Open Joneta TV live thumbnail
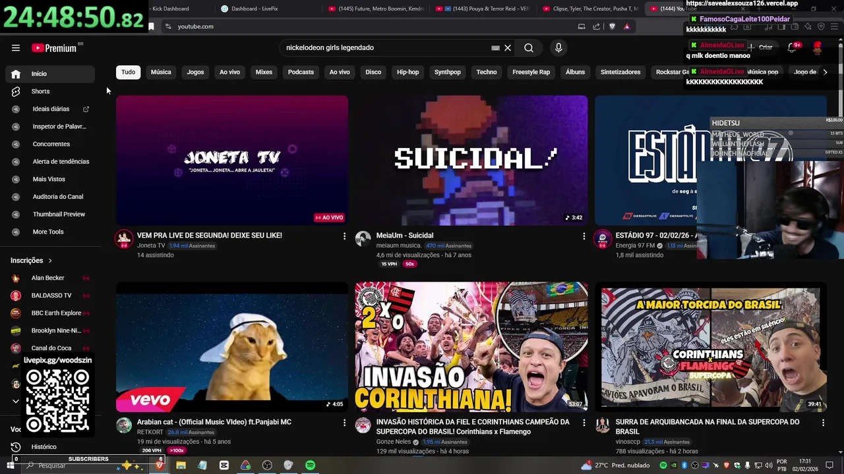Image resolution: width=844 pixels, height=474 pixels. pyautogui.click(x=232, y=161)
